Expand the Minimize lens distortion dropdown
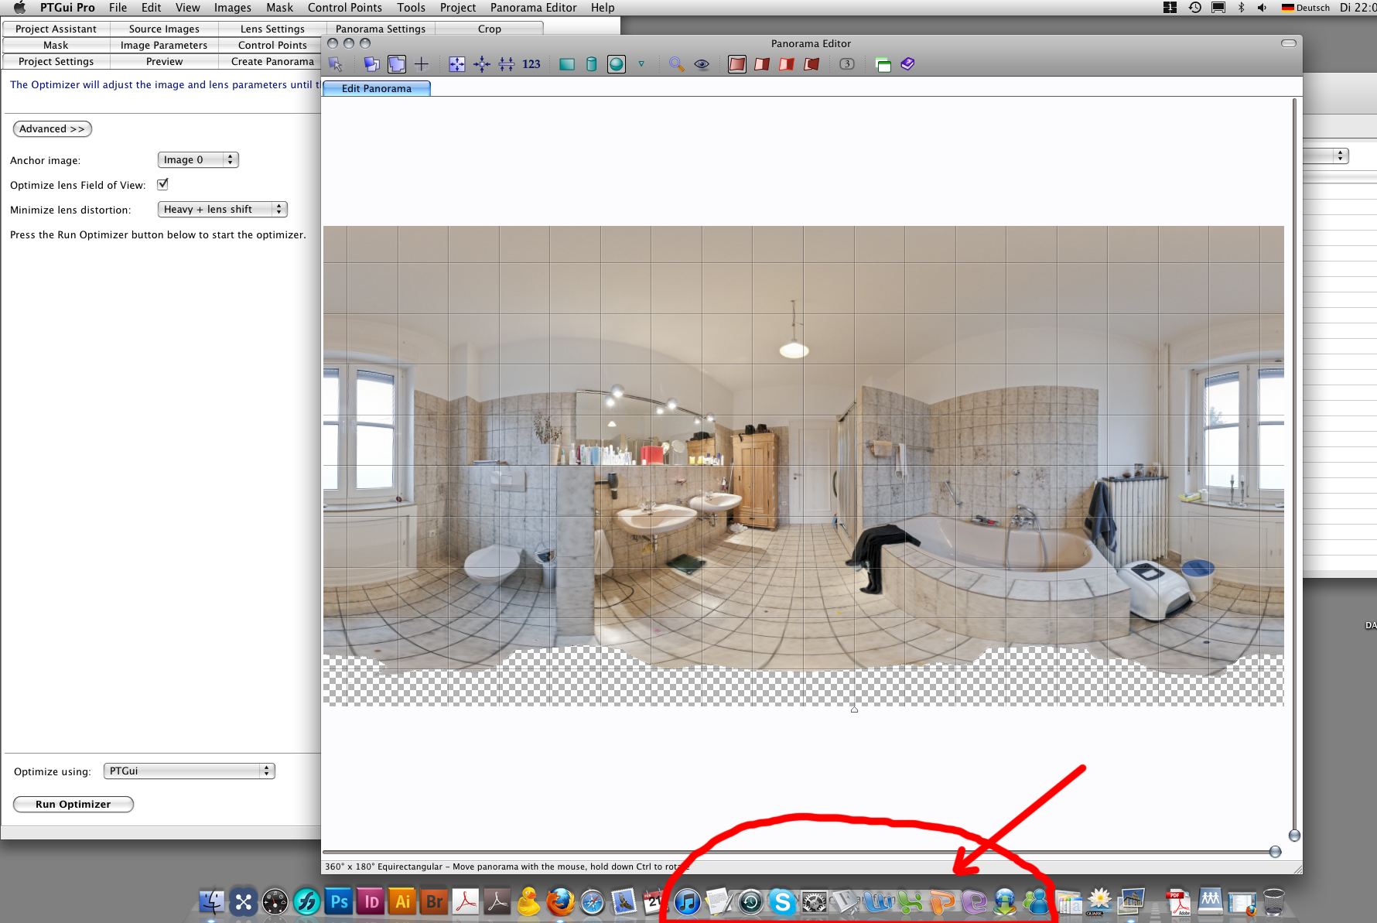1377x923 pixels. tap(222, 210)
